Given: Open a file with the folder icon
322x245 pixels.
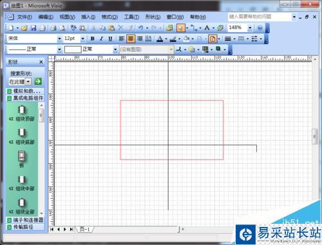Looking at the screenshot, I should tap(24, 28).
